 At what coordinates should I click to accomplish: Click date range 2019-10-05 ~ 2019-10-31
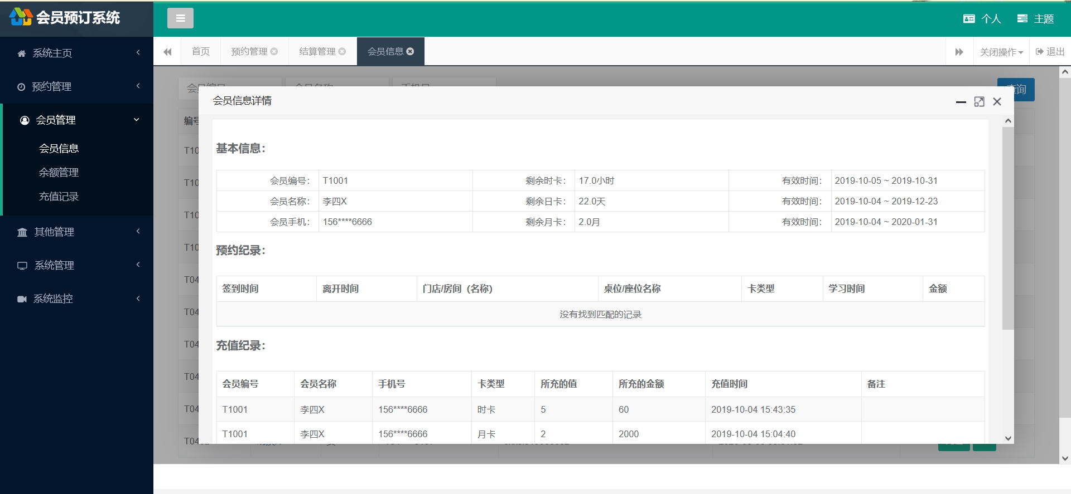click(886, 180)
